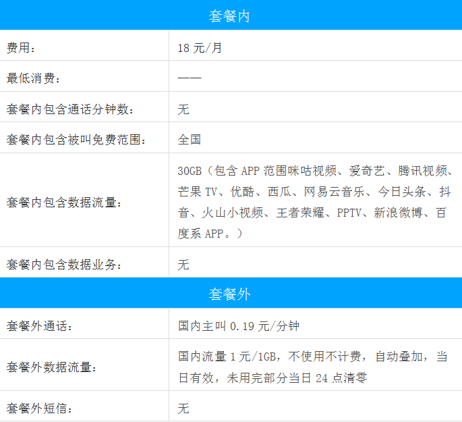Click the 无 value for 通话分钟数
Screen dimensions: 462x422
[x=183, y=109]
